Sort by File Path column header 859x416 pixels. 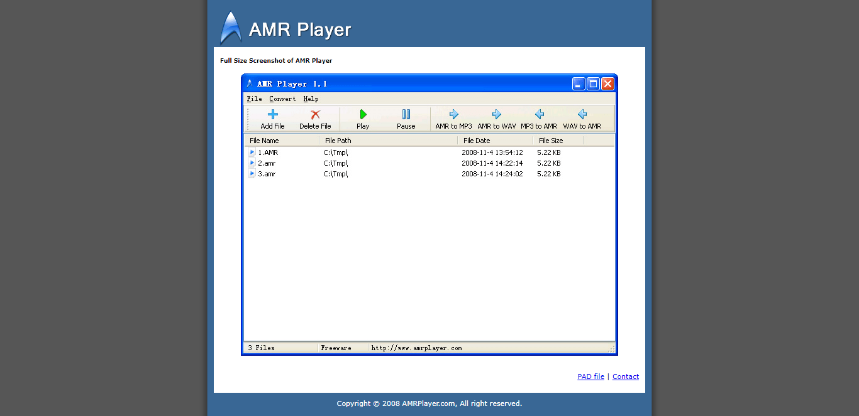tap(389, 141)
